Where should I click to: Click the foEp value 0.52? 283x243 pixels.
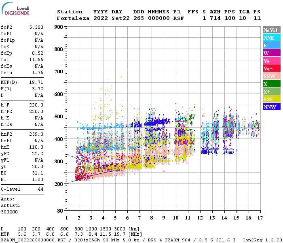point(38,53)
